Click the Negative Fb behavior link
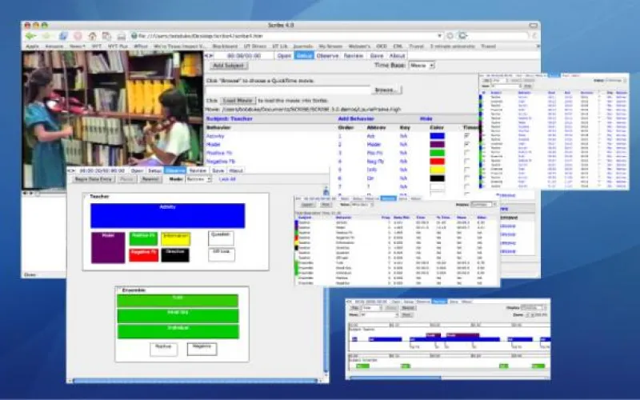Screen dimensions: 640x400 pyautogui.click(x=221, y=162)
